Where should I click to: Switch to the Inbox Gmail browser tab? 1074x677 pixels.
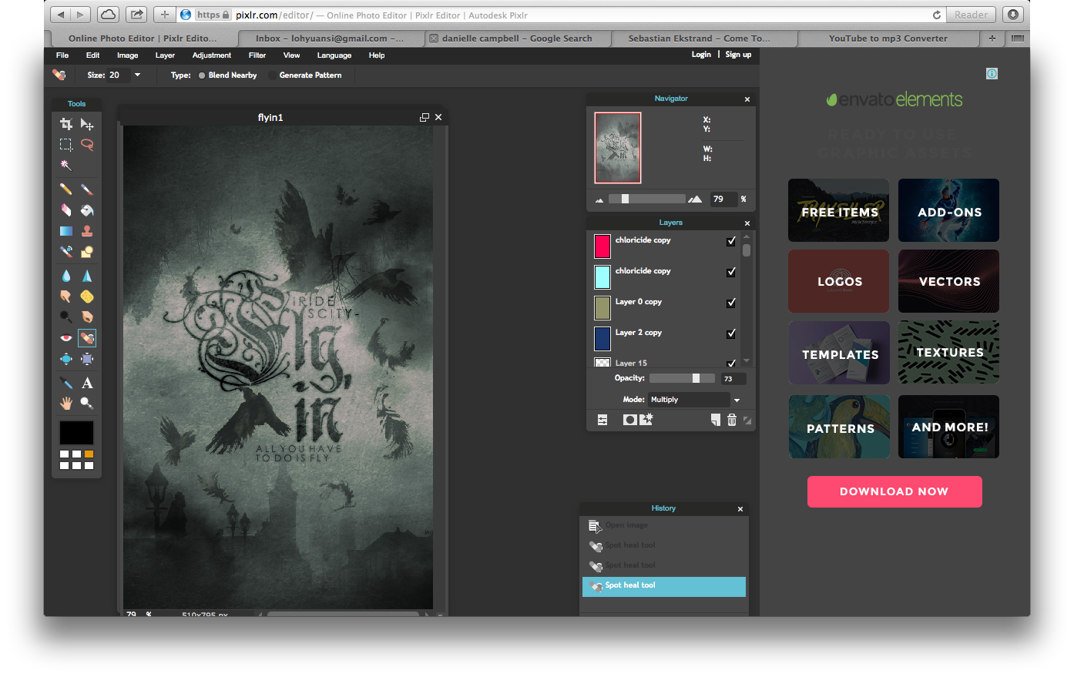point(330,38)
